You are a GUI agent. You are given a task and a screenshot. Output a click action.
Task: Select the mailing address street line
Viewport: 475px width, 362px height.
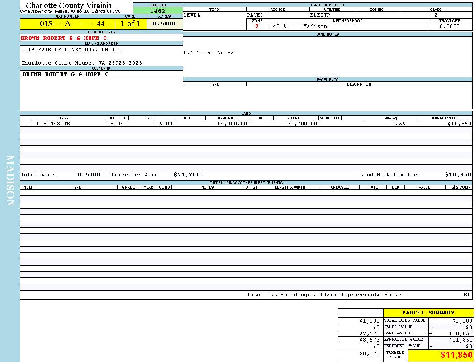click(x=71, y=49)
